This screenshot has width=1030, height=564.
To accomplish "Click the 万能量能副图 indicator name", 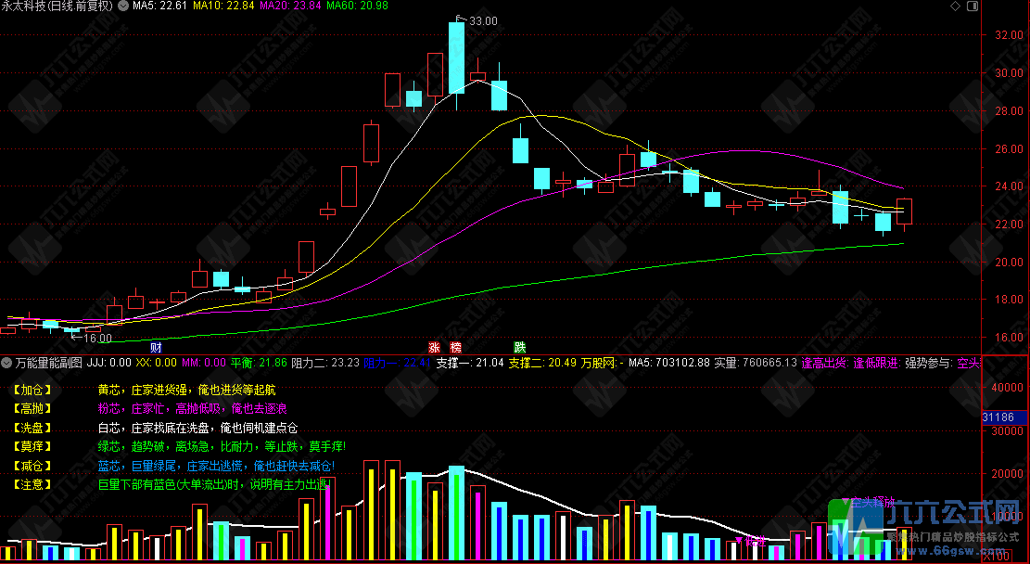I will [49, 362].
